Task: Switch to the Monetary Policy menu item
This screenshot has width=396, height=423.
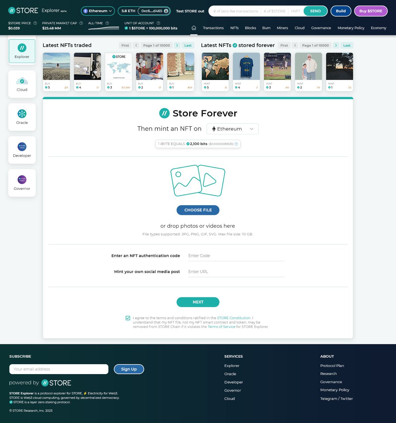Action: [351, 28]
